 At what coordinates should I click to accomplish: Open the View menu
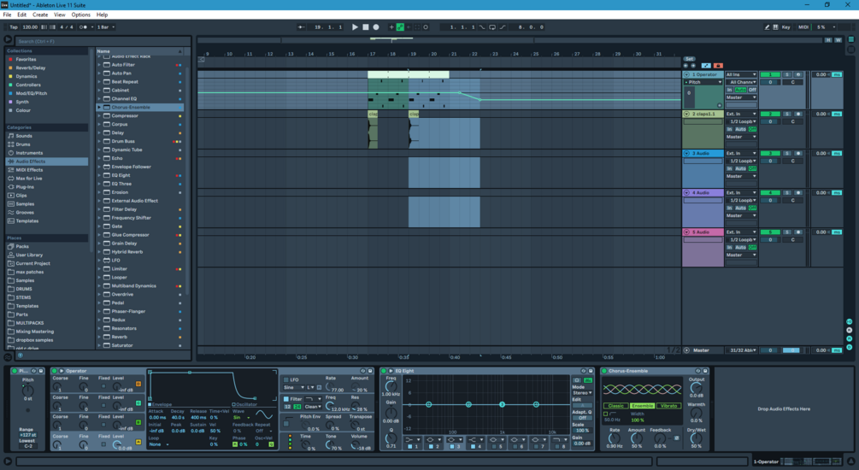[x=60, y=15]
